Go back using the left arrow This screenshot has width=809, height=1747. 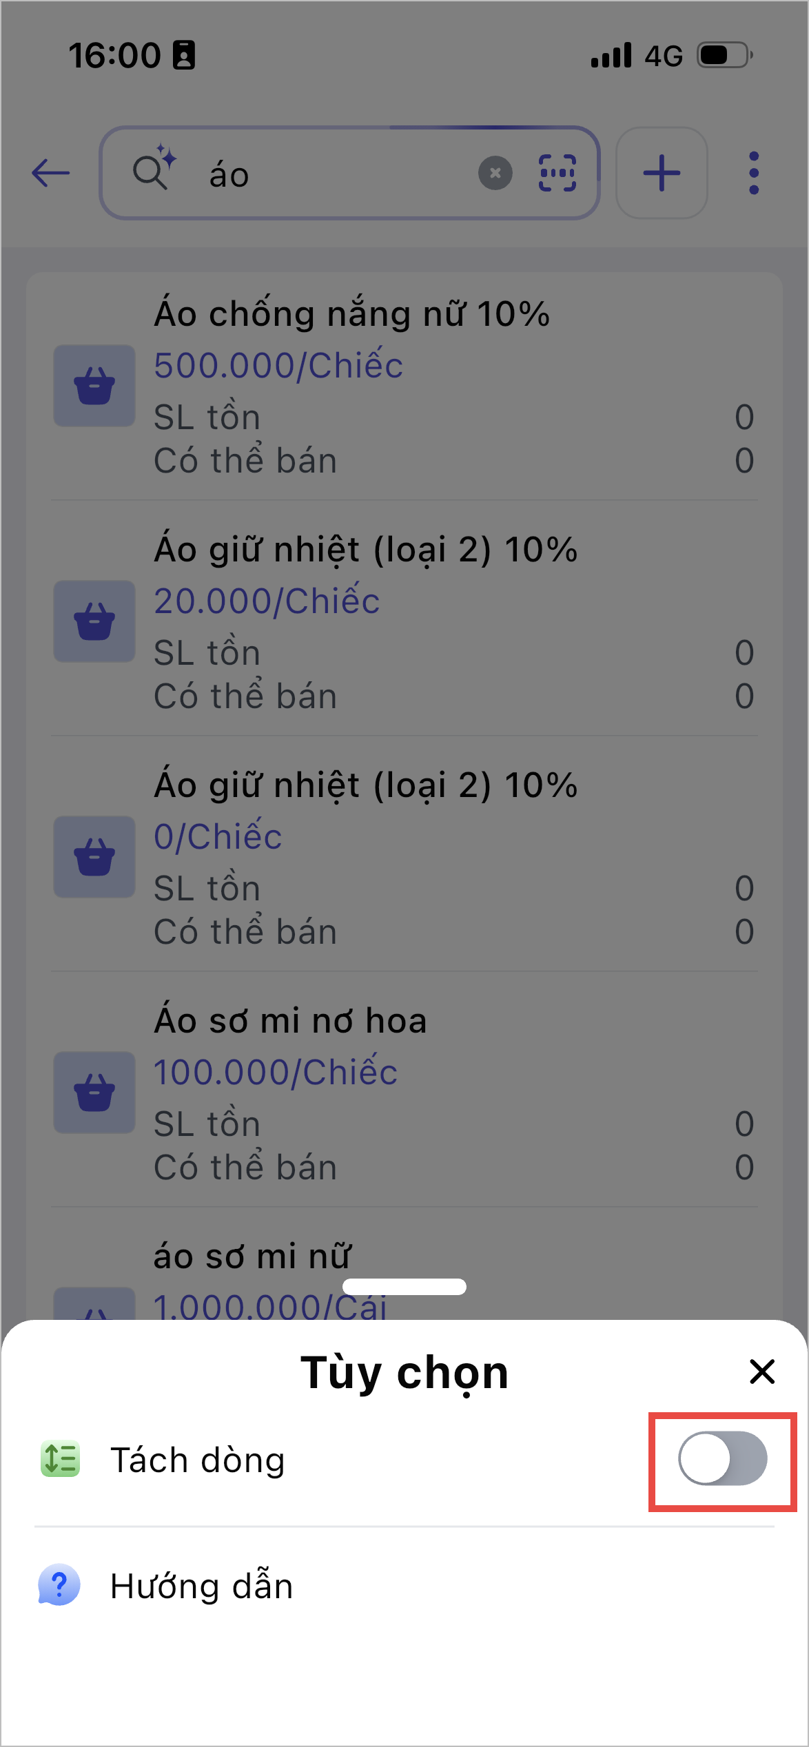coord(51,173)
